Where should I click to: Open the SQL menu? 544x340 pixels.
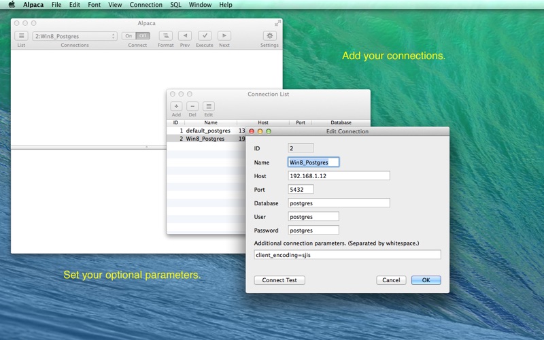coord(175,5)
